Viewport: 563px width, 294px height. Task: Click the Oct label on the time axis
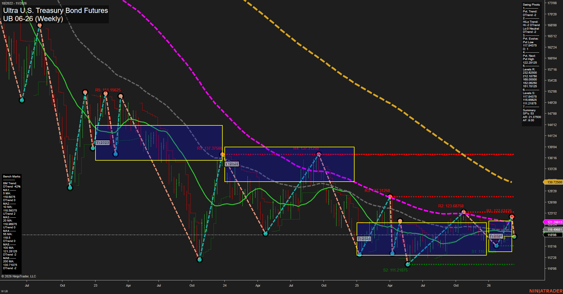(x=62, y=285)
